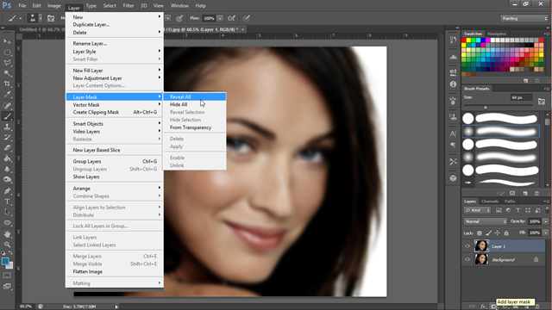Open the 3D panel icon
This screenshot has width=552, height=310.
pyautogui.click(x=453, y=178)
